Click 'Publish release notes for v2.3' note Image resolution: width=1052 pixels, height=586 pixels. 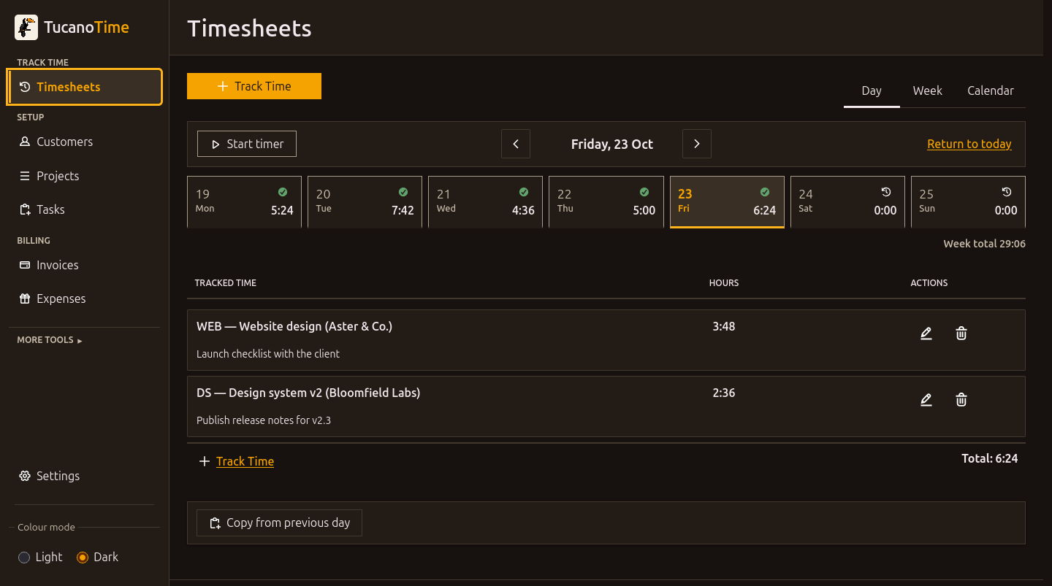point(264,420)
